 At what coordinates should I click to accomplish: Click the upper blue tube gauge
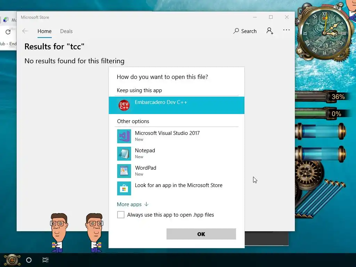(x=321, y=131)
